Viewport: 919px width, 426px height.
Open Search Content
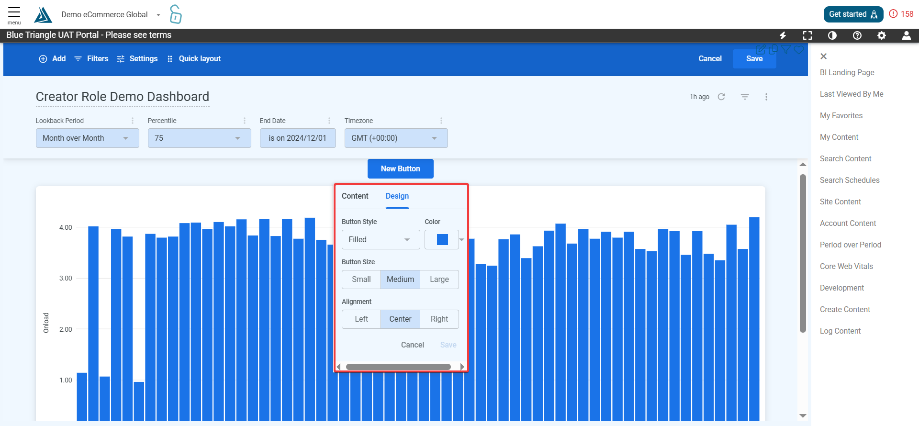pos(846,158)
